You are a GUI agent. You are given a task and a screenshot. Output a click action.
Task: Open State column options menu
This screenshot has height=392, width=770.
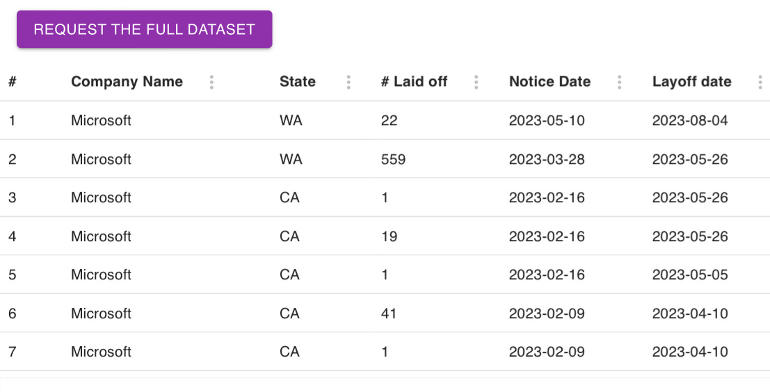(x=348, y=82)
